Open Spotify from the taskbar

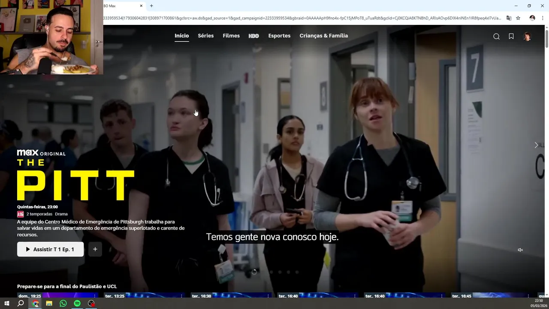pos(77,303)
